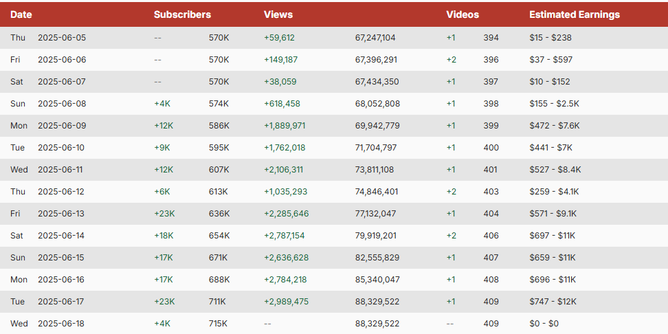
Task: Click the +1,762,018 views gain
Action: point(285,148)
